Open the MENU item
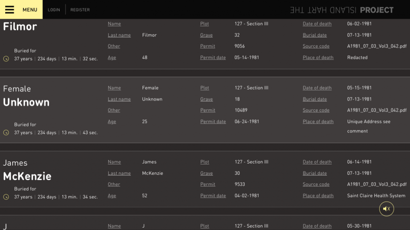 (x=30, y=10)
